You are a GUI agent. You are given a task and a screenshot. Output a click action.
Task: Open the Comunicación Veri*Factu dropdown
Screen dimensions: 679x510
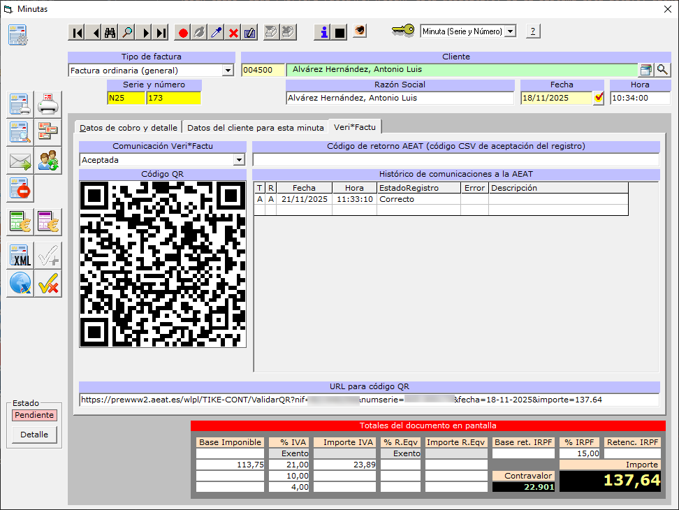pyautogui.click(x=240, y=160)
